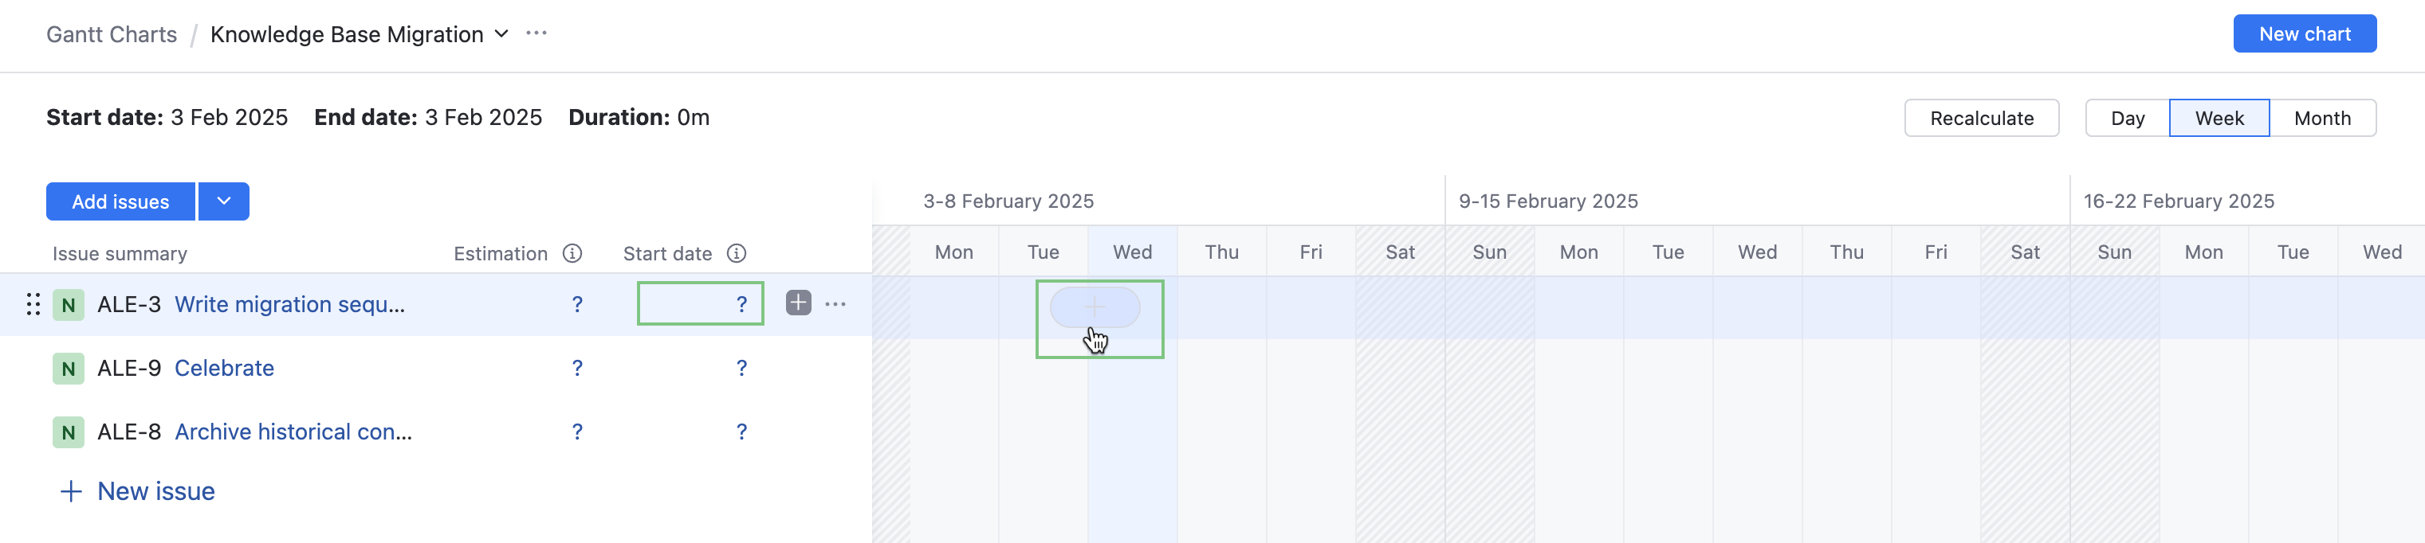This screenshot has width=2425, height=543.
Task: Switch timeline to Month view
Action: pyautogui.click(x=2321, y=119)
